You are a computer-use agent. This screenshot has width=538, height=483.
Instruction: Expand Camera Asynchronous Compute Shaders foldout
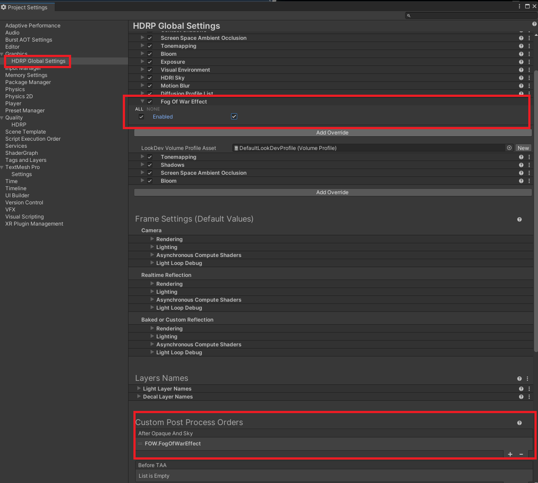(x=152, y=255)
